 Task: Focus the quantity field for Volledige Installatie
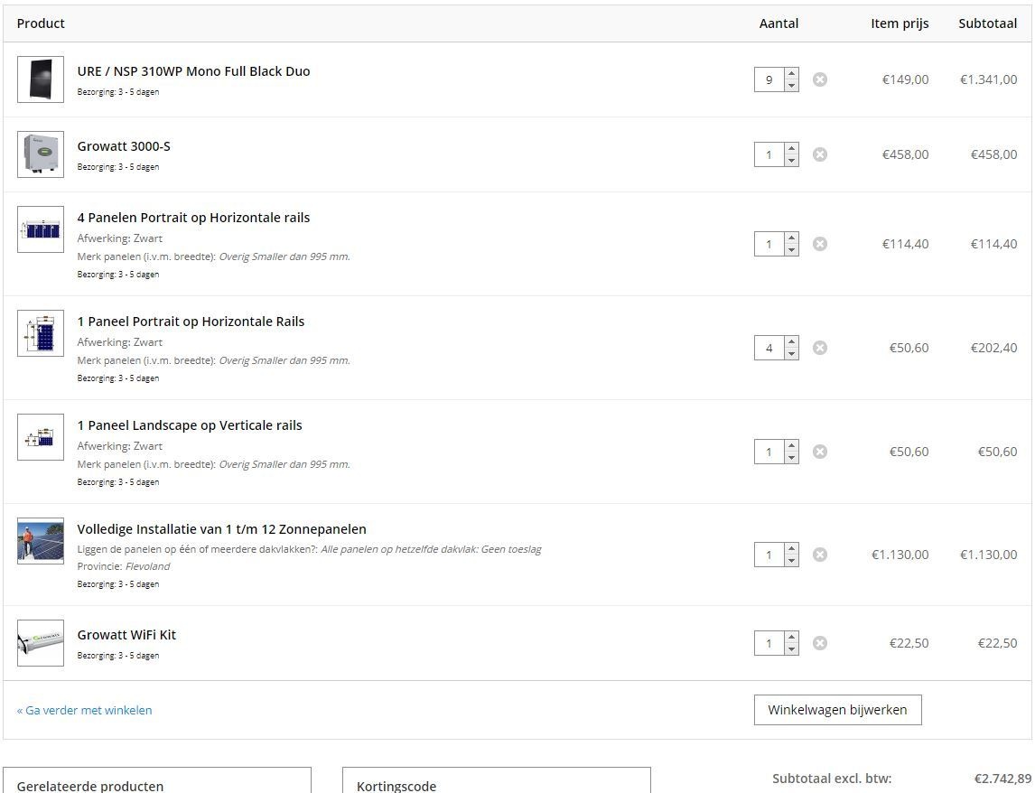pyautogui.click(x=769, y=555)
